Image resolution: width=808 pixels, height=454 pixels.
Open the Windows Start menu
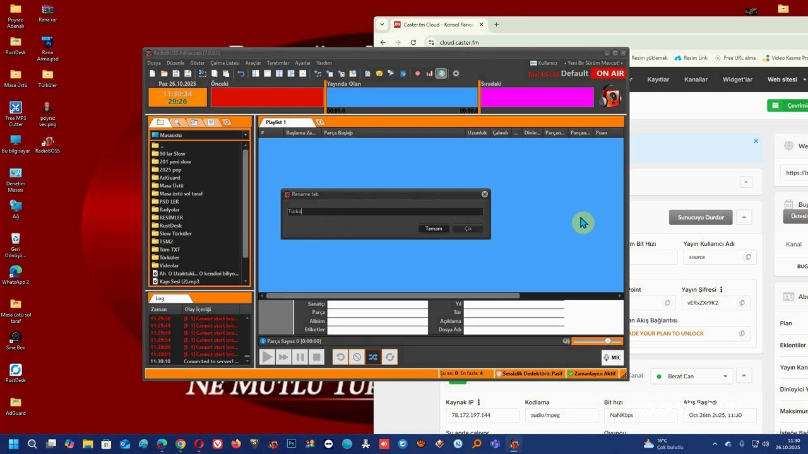click(x=13, y=444)
